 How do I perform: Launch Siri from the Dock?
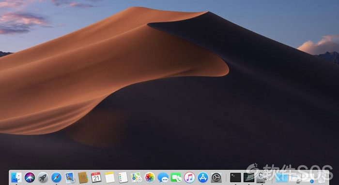[30, 177]
